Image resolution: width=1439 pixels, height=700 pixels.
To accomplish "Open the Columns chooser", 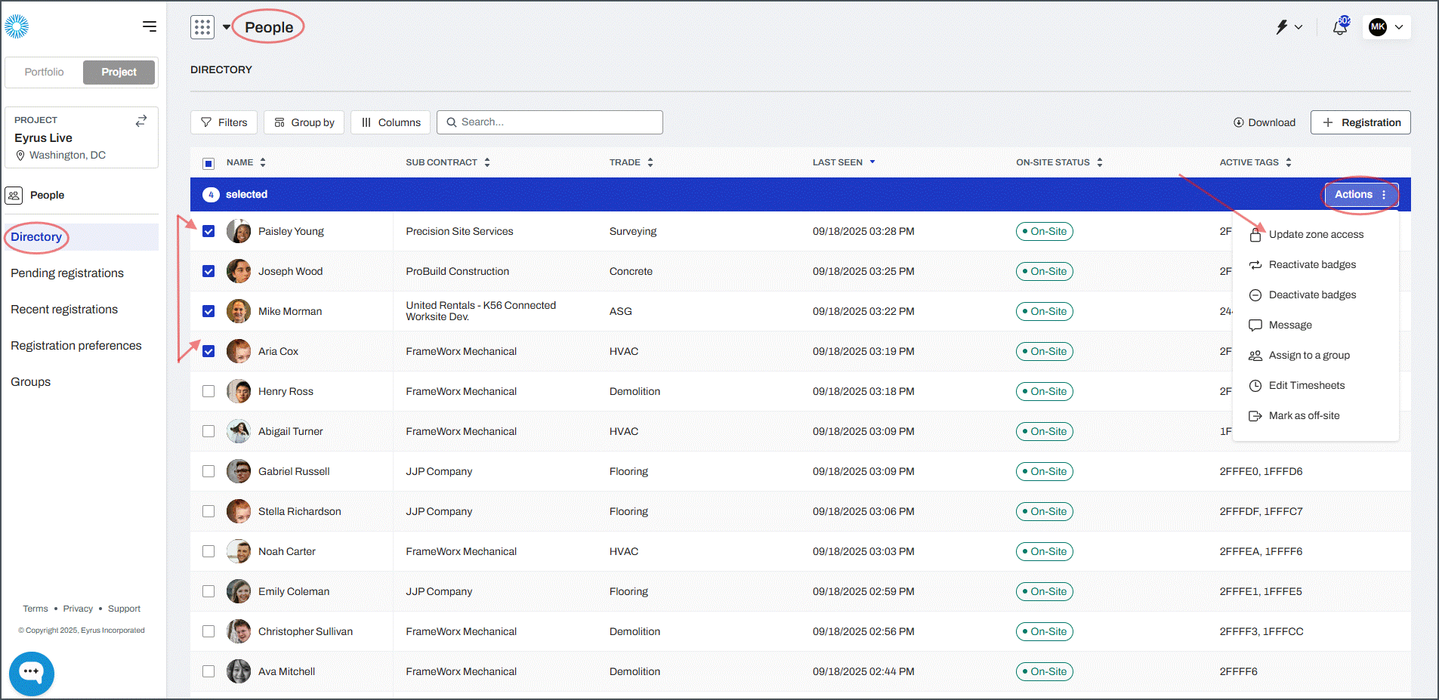I will click(391, 122).
